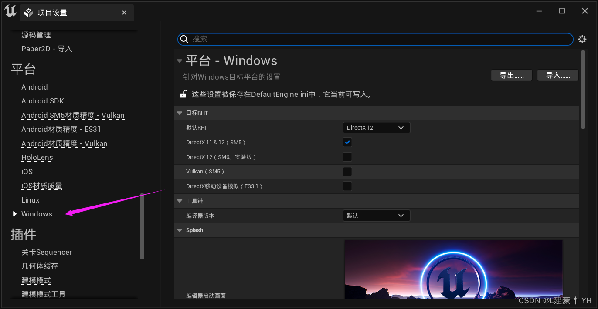Viewport: 598px width, 309px height.
Task: Open the 默认RHI DirectX 12 dropdown
Action: pyautogui.click(x=376, y=128)
